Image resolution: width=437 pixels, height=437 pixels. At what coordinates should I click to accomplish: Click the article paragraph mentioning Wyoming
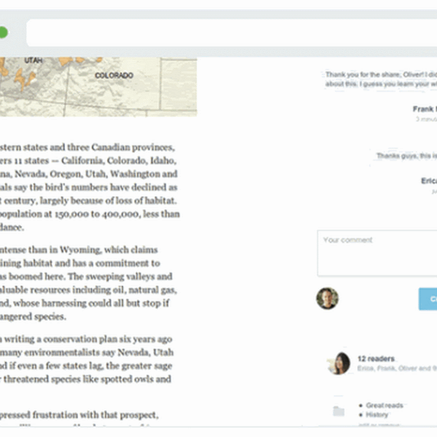[87, 282]
